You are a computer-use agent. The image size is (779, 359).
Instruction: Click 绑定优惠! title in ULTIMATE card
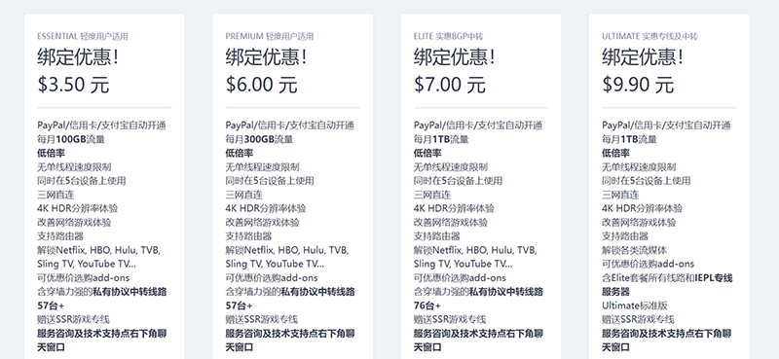coord(643,57)
